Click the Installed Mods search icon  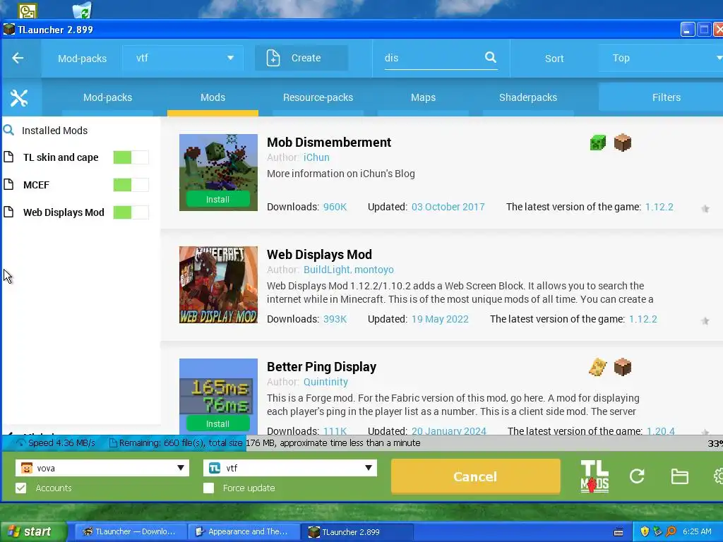tap(8, 130)
